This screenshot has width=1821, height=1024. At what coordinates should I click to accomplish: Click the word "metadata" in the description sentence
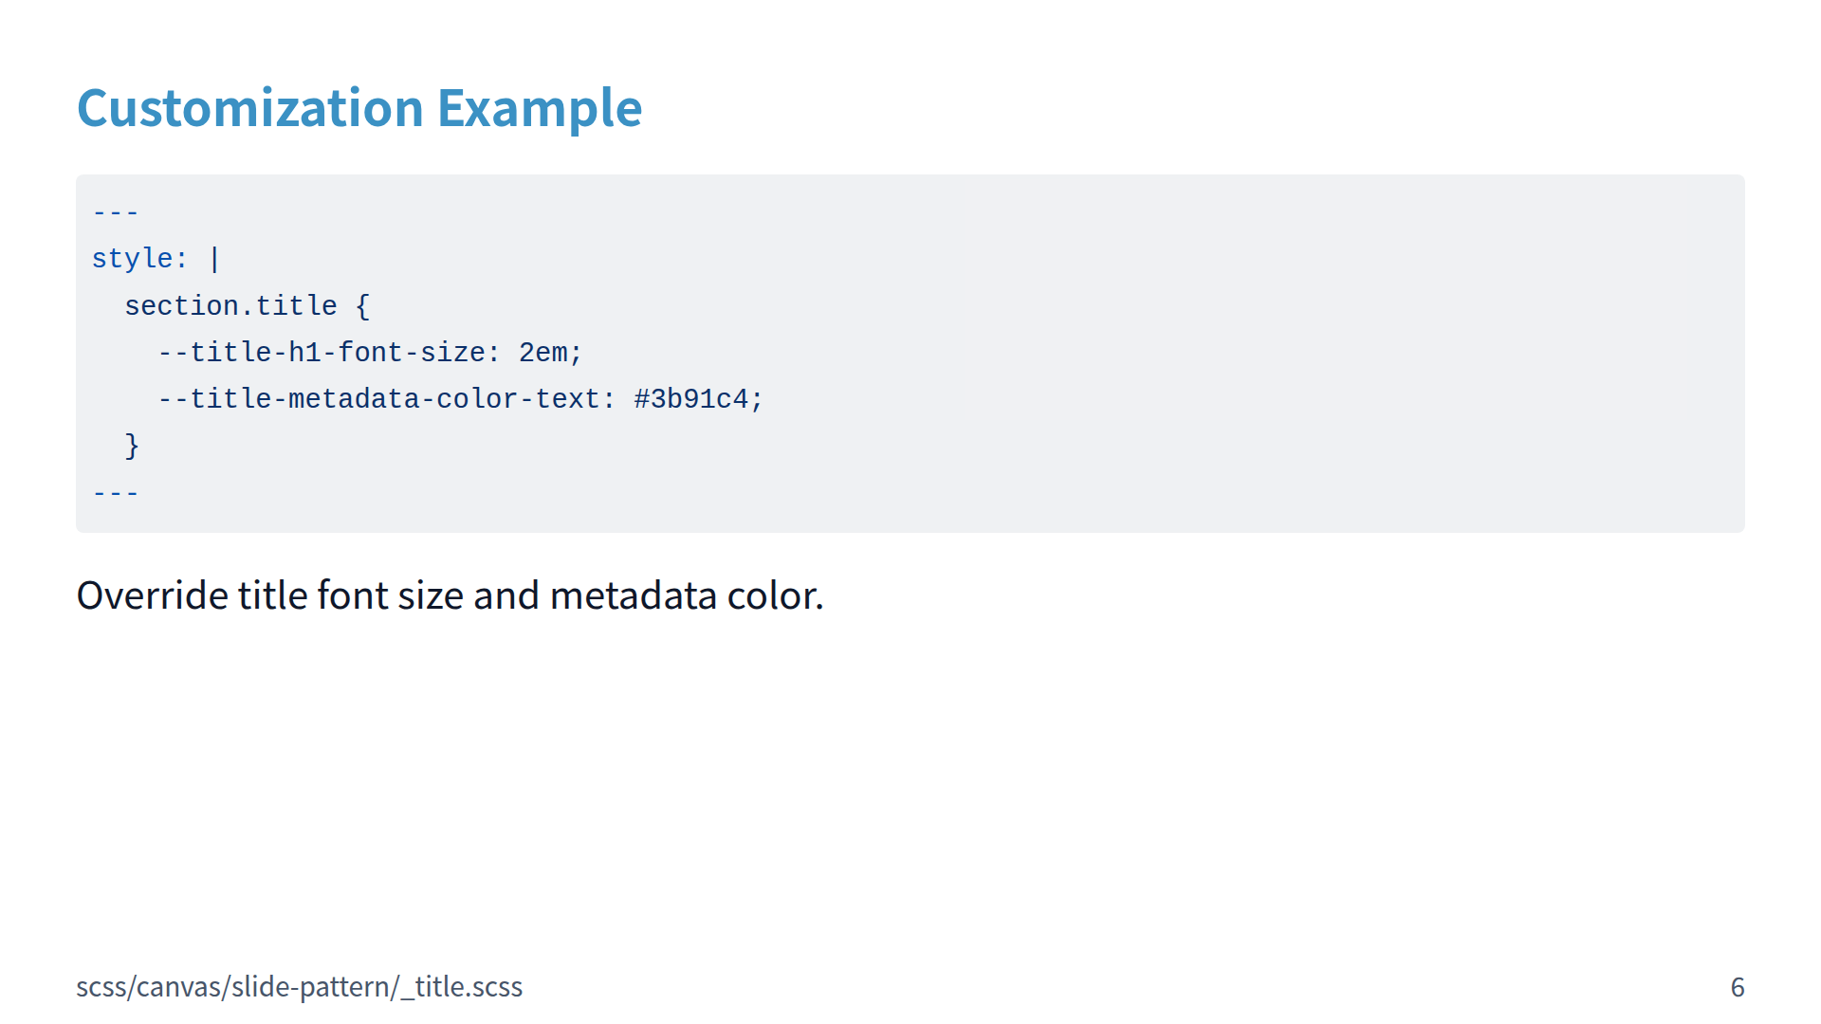click(x=633, y=595)
